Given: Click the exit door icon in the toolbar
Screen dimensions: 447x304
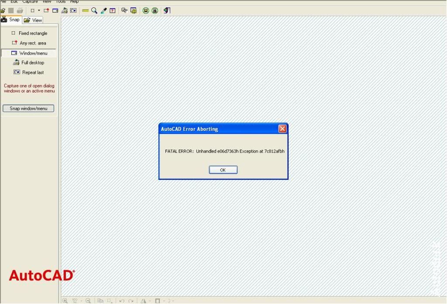Looking at the screenshot, I should (167, 11).
